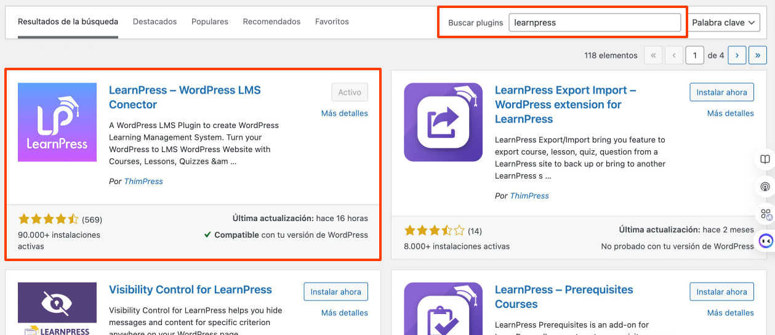Click Instalar ahora for Visibility Control
The height and width of the screenshot is (335, 775).
tap(335, 292)
